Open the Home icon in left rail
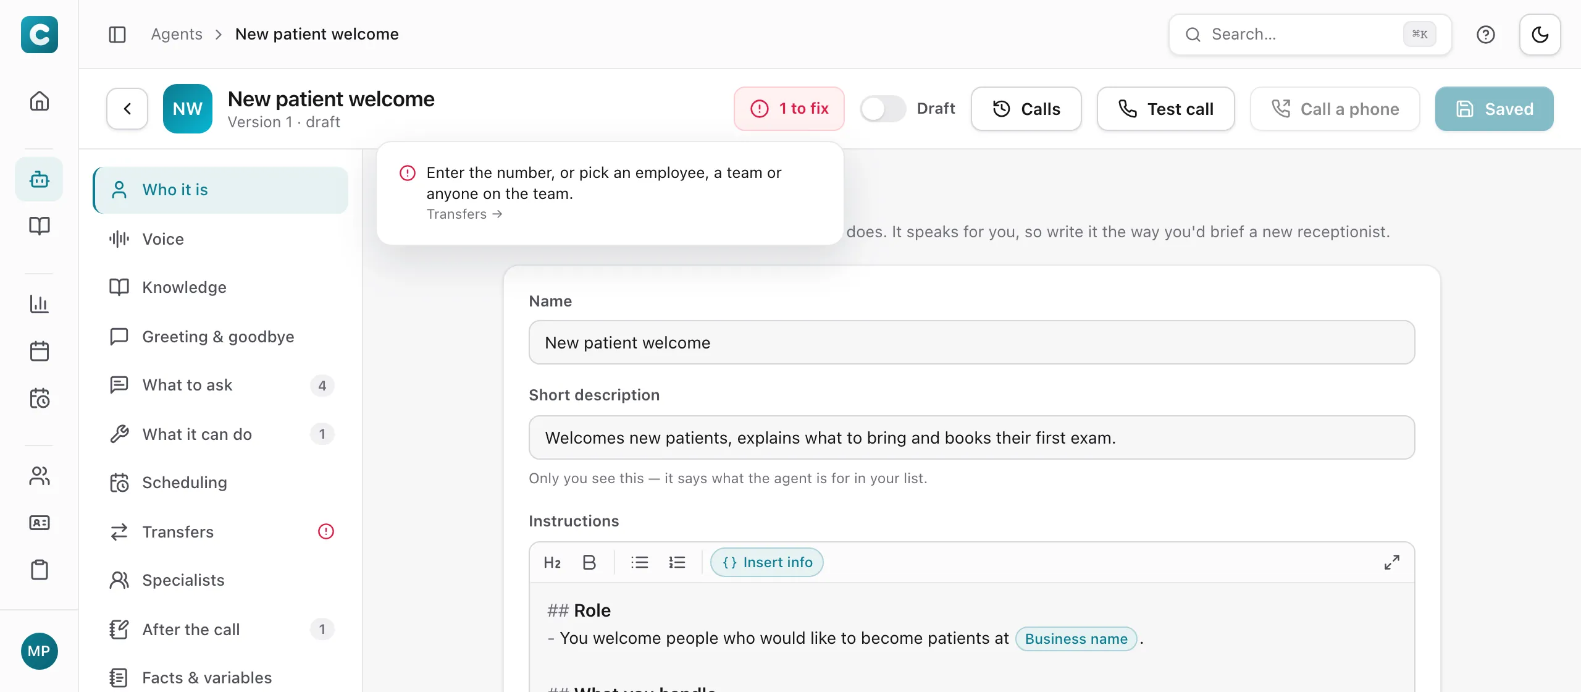The width and height of the screenshot is (1581, 692). pos(40,101)
